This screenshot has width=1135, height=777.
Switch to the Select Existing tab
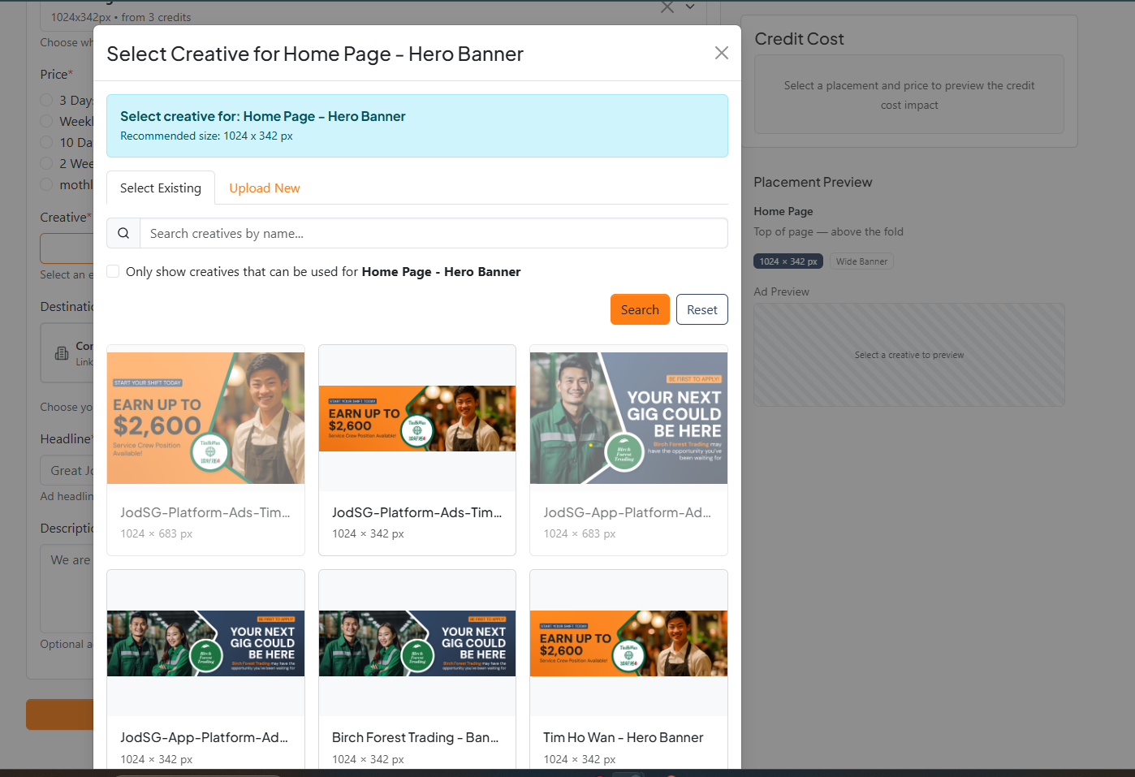[161, 188]
